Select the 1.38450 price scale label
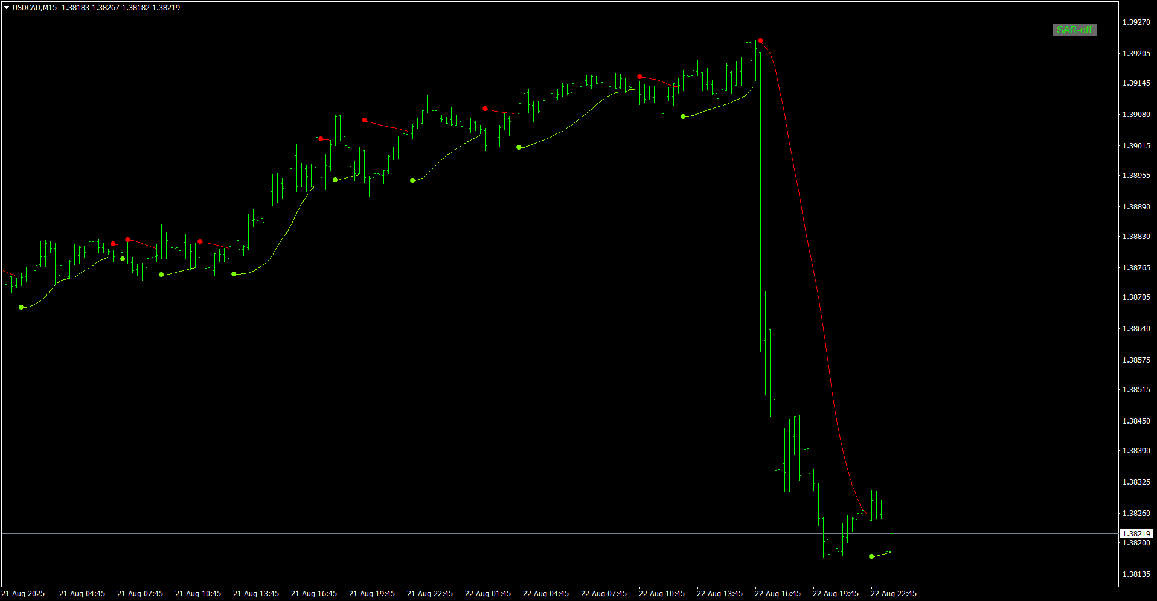 coord(1136,421)
